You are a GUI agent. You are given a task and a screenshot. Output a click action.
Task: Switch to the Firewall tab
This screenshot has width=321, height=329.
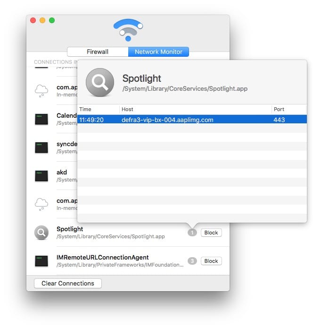pos(98,52)
